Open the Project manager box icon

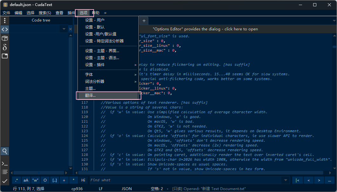coord(5,38)
